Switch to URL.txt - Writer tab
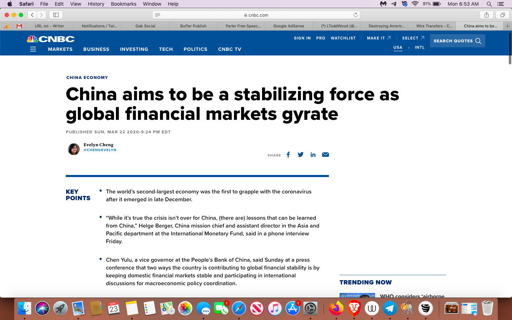This screenshot has width=512, height=320. [x=49, y=26]
